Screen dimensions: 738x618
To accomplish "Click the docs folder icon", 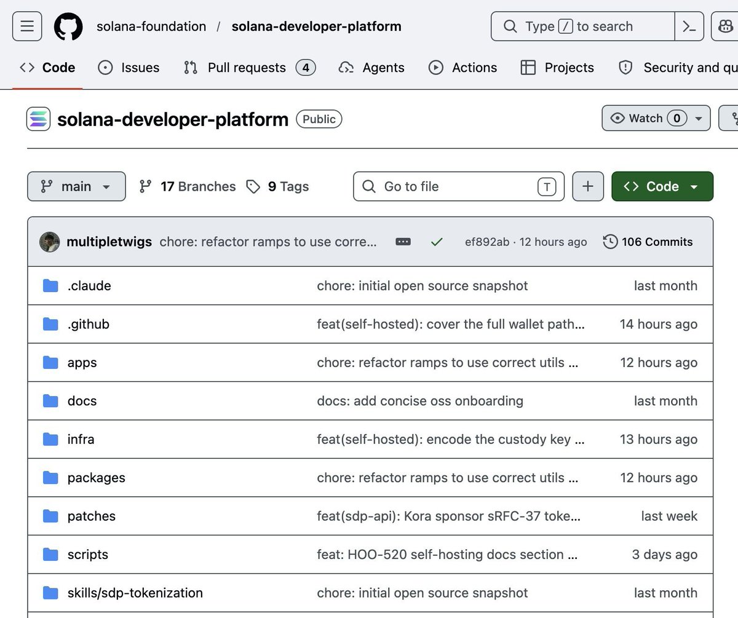I will (x=50, y=401).
